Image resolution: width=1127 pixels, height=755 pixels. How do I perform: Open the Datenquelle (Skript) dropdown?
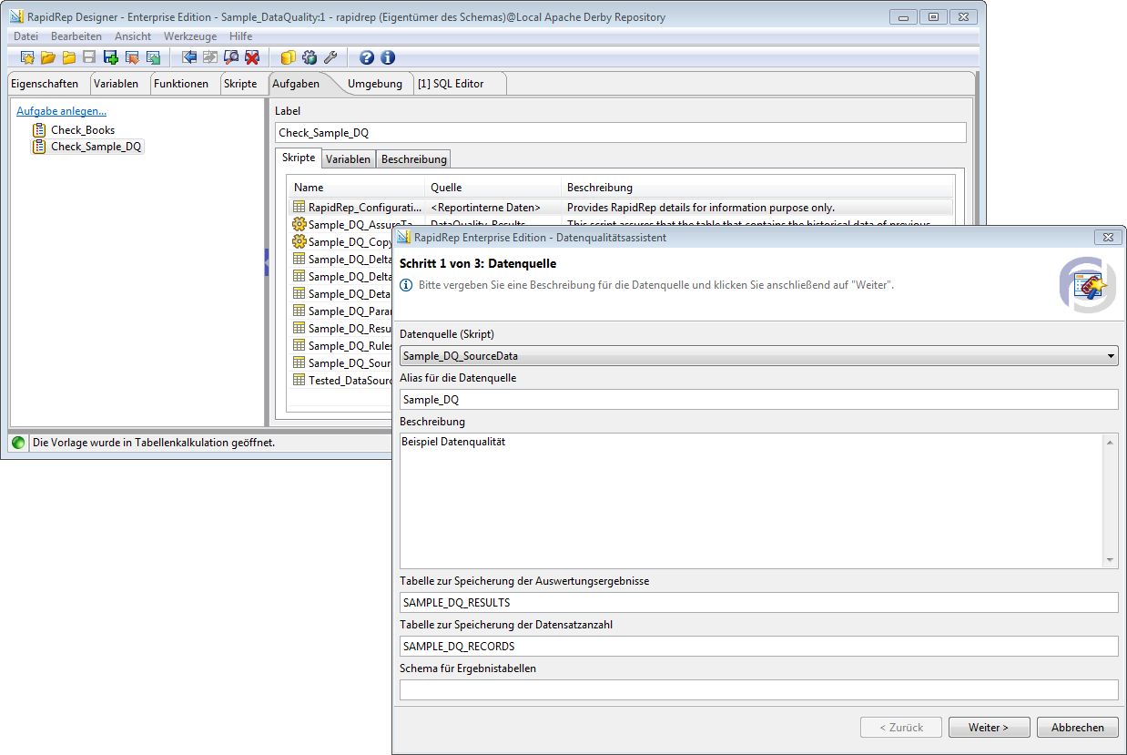tap(758, 356)
